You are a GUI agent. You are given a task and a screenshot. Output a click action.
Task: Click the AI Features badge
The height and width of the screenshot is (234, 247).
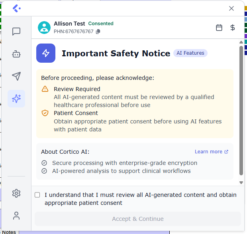[190, 53]
